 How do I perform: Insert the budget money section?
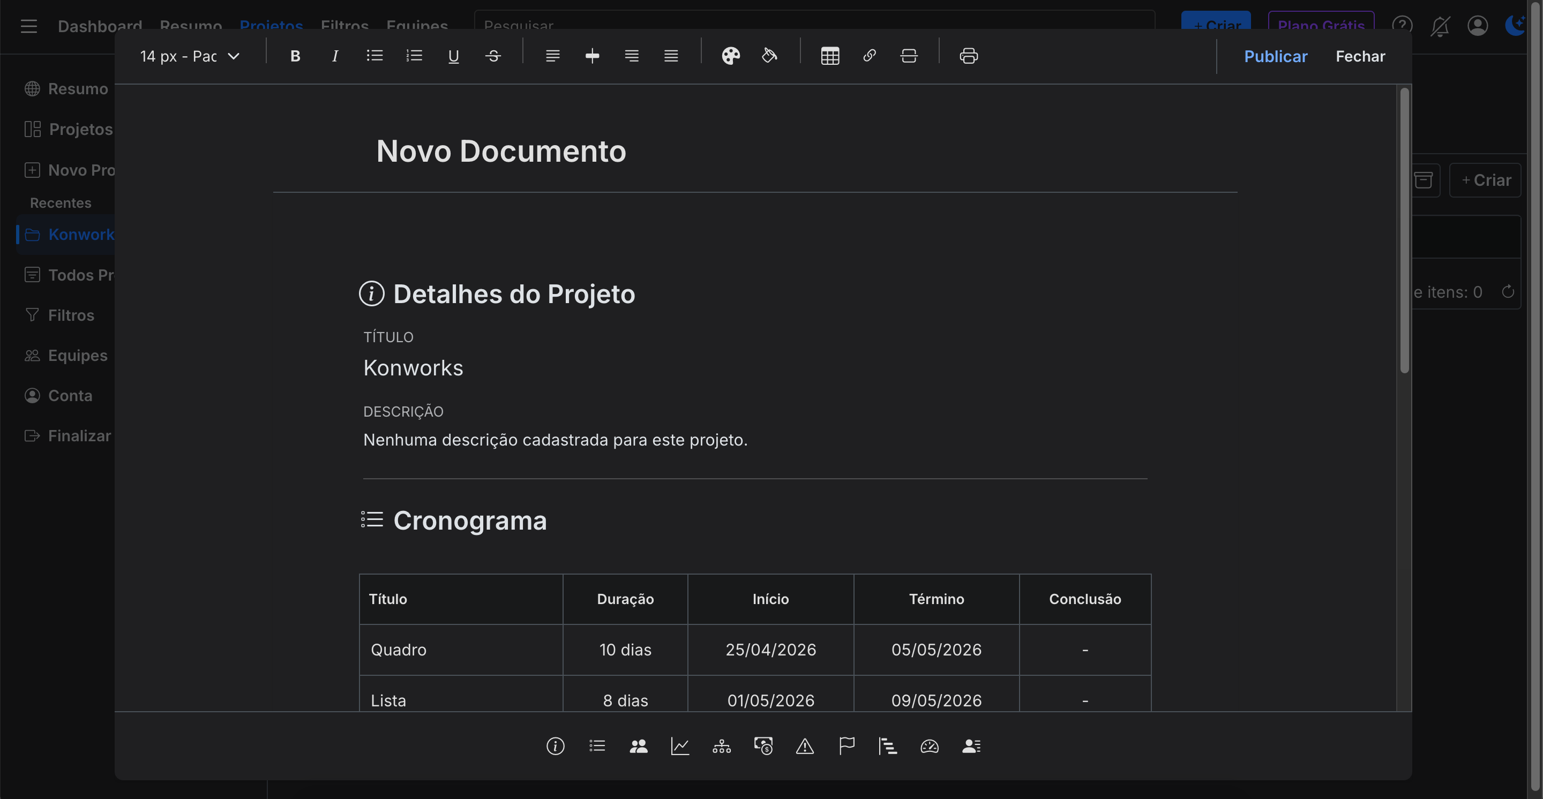763,747
